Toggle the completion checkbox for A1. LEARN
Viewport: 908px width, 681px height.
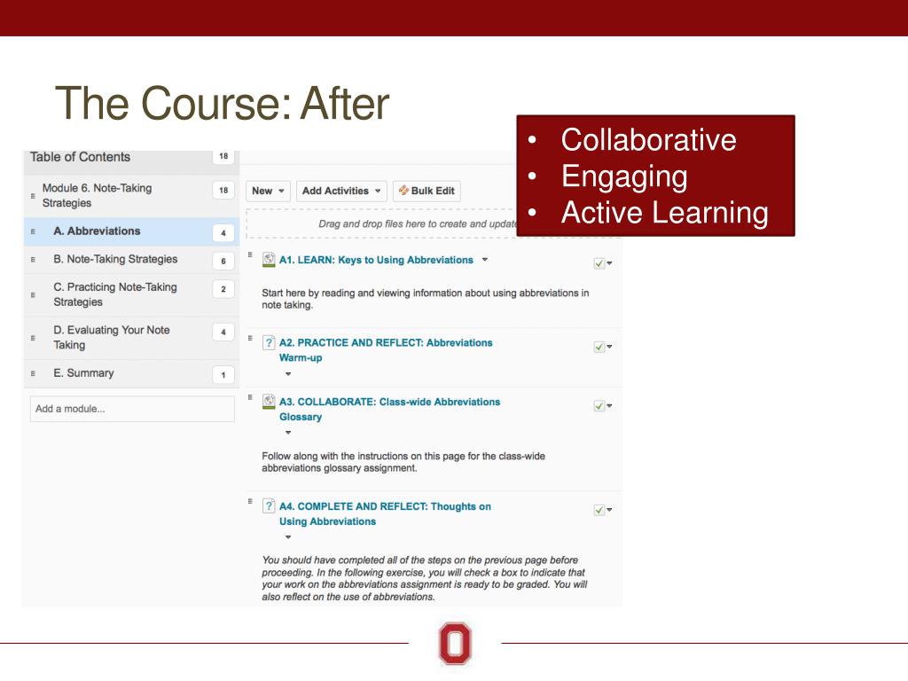[599, 263]
